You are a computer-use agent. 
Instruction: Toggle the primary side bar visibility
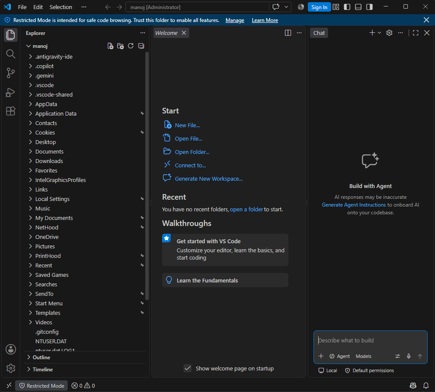coord(347,7)
